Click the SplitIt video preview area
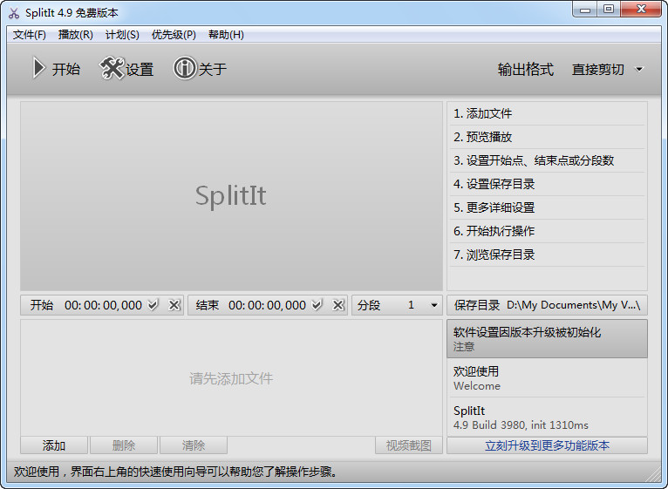The image size is (668, 489). [231, 196]
